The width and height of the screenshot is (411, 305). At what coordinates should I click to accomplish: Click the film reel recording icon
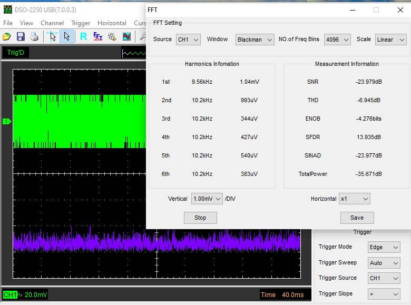112,36
